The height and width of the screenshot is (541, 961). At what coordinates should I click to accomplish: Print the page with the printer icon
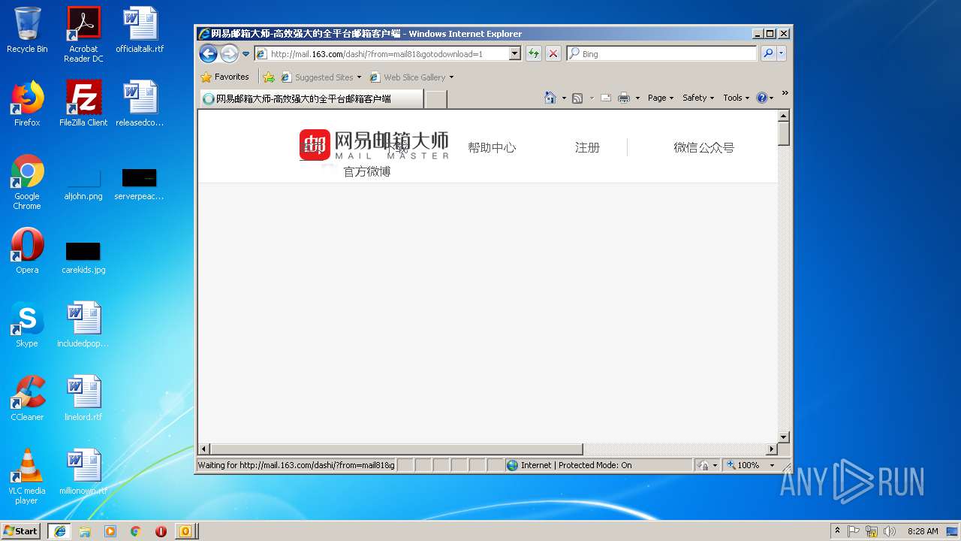coord(623,98)
